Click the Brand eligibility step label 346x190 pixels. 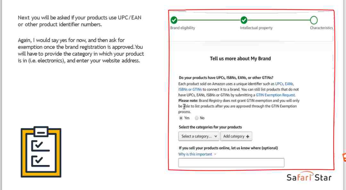pos(183,28)
